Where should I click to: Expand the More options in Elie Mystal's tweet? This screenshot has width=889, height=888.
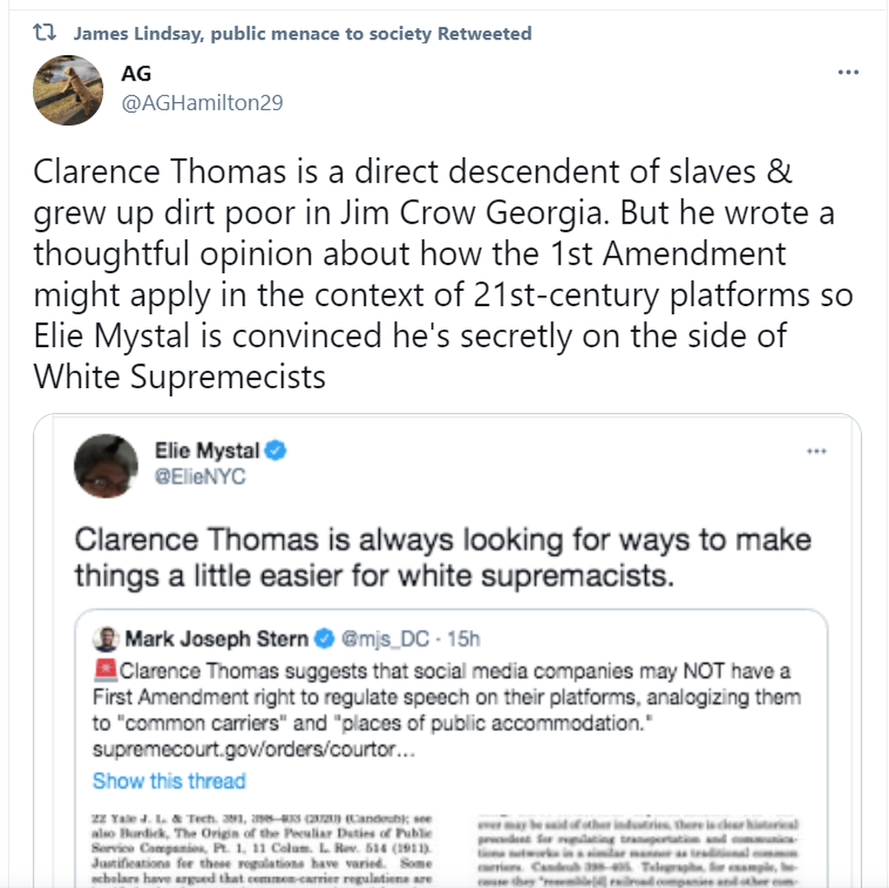(x=816, y=451)
